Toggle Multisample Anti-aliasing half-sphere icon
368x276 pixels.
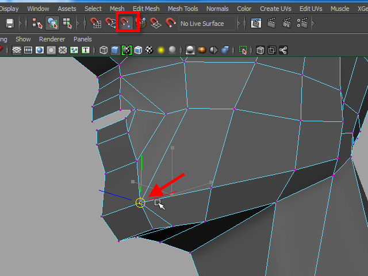coord(213,50)
